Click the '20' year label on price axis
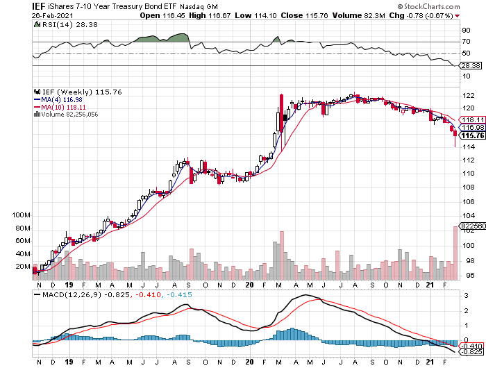The width and height of the screenshot is (486, 368). 249,285
